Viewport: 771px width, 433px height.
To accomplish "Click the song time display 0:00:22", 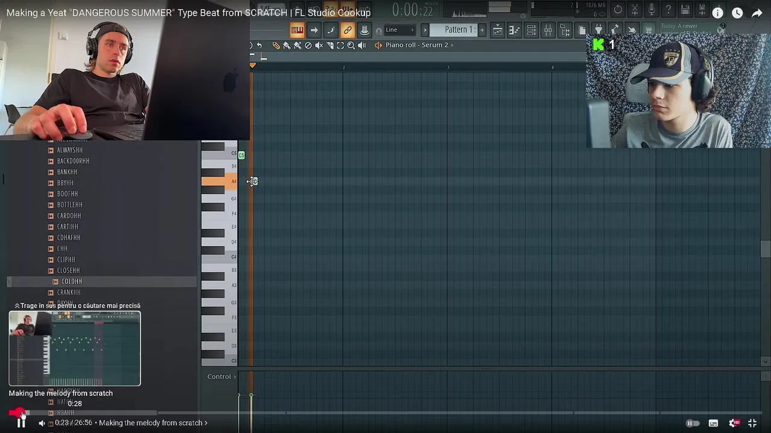I will click(x=413, y=10).
